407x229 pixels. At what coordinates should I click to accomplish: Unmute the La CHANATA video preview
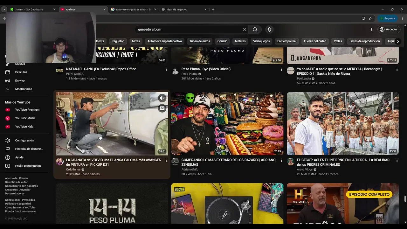[x=162, y=98]
